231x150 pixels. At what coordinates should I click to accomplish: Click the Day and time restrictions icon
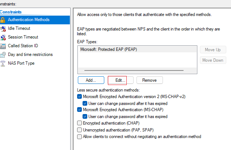tap(3, 55)
